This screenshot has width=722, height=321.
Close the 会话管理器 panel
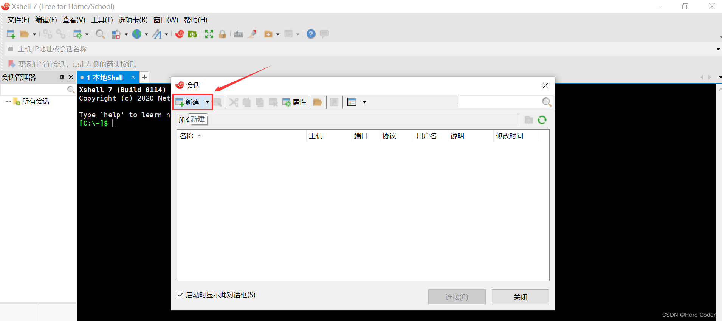[71, 77]
